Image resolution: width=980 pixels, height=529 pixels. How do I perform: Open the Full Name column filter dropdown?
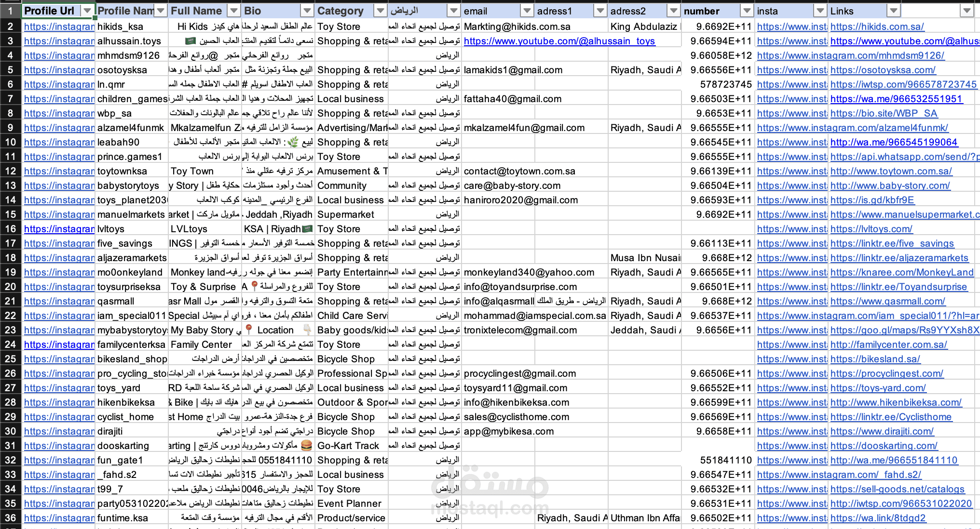(x=234, y=11)
